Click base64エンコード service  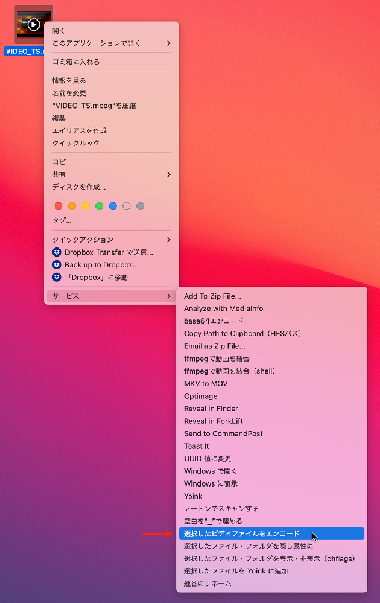pyautogui.click(x=271, y=321)
